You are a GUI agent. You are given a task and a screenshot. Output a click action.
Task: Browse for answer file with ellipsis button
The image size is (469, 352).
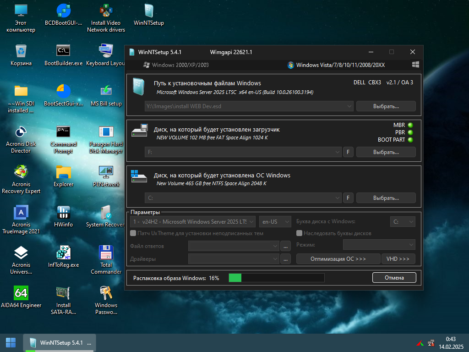(x=285, y=246)
